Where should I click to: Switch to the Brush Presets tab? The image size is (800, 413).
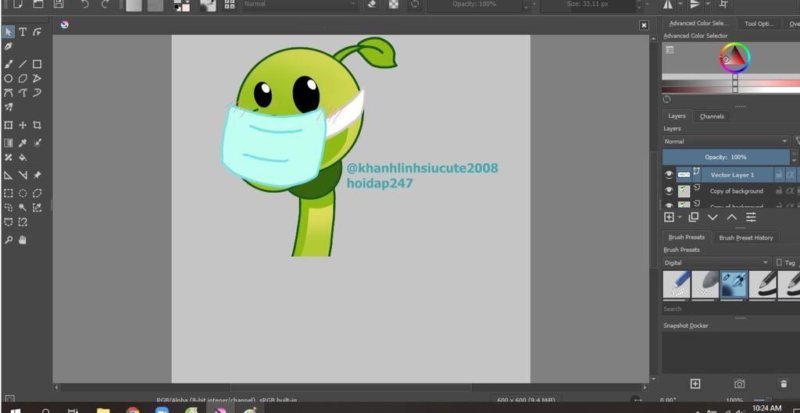tap(686, 237)
